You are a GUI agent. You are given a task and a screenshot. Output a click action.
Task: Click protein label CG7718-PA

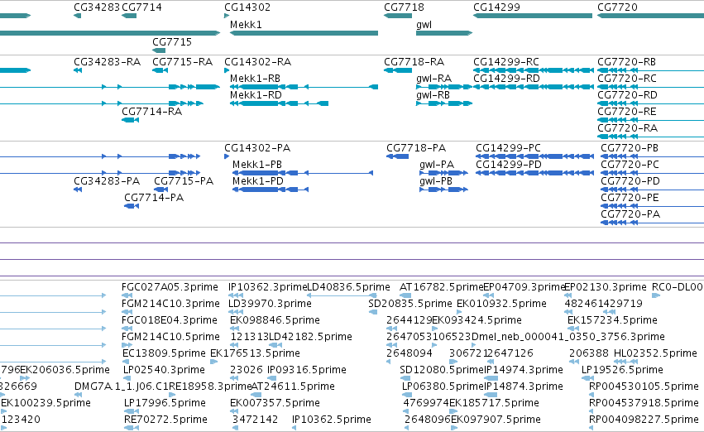(x=416, y=148)
